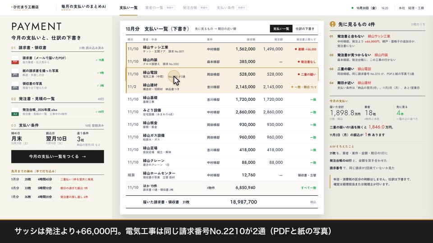Click the ✓ 48行 status count
Image resolution: width=433 pixels, height=243 pixels.
(100, 112)
